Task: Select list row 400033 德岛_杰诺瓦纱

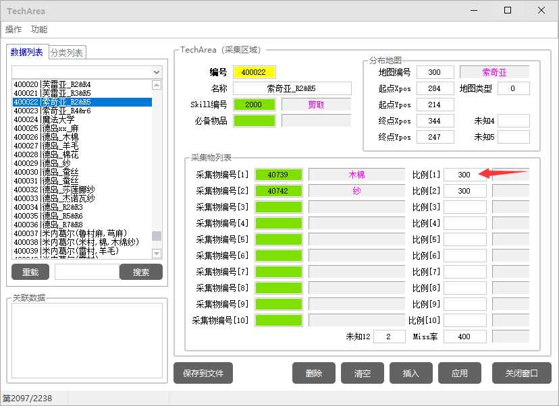Action: pos(82,198)
